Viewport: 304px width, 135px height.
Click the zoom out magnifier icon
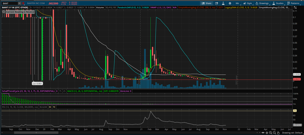click(274, 133)
